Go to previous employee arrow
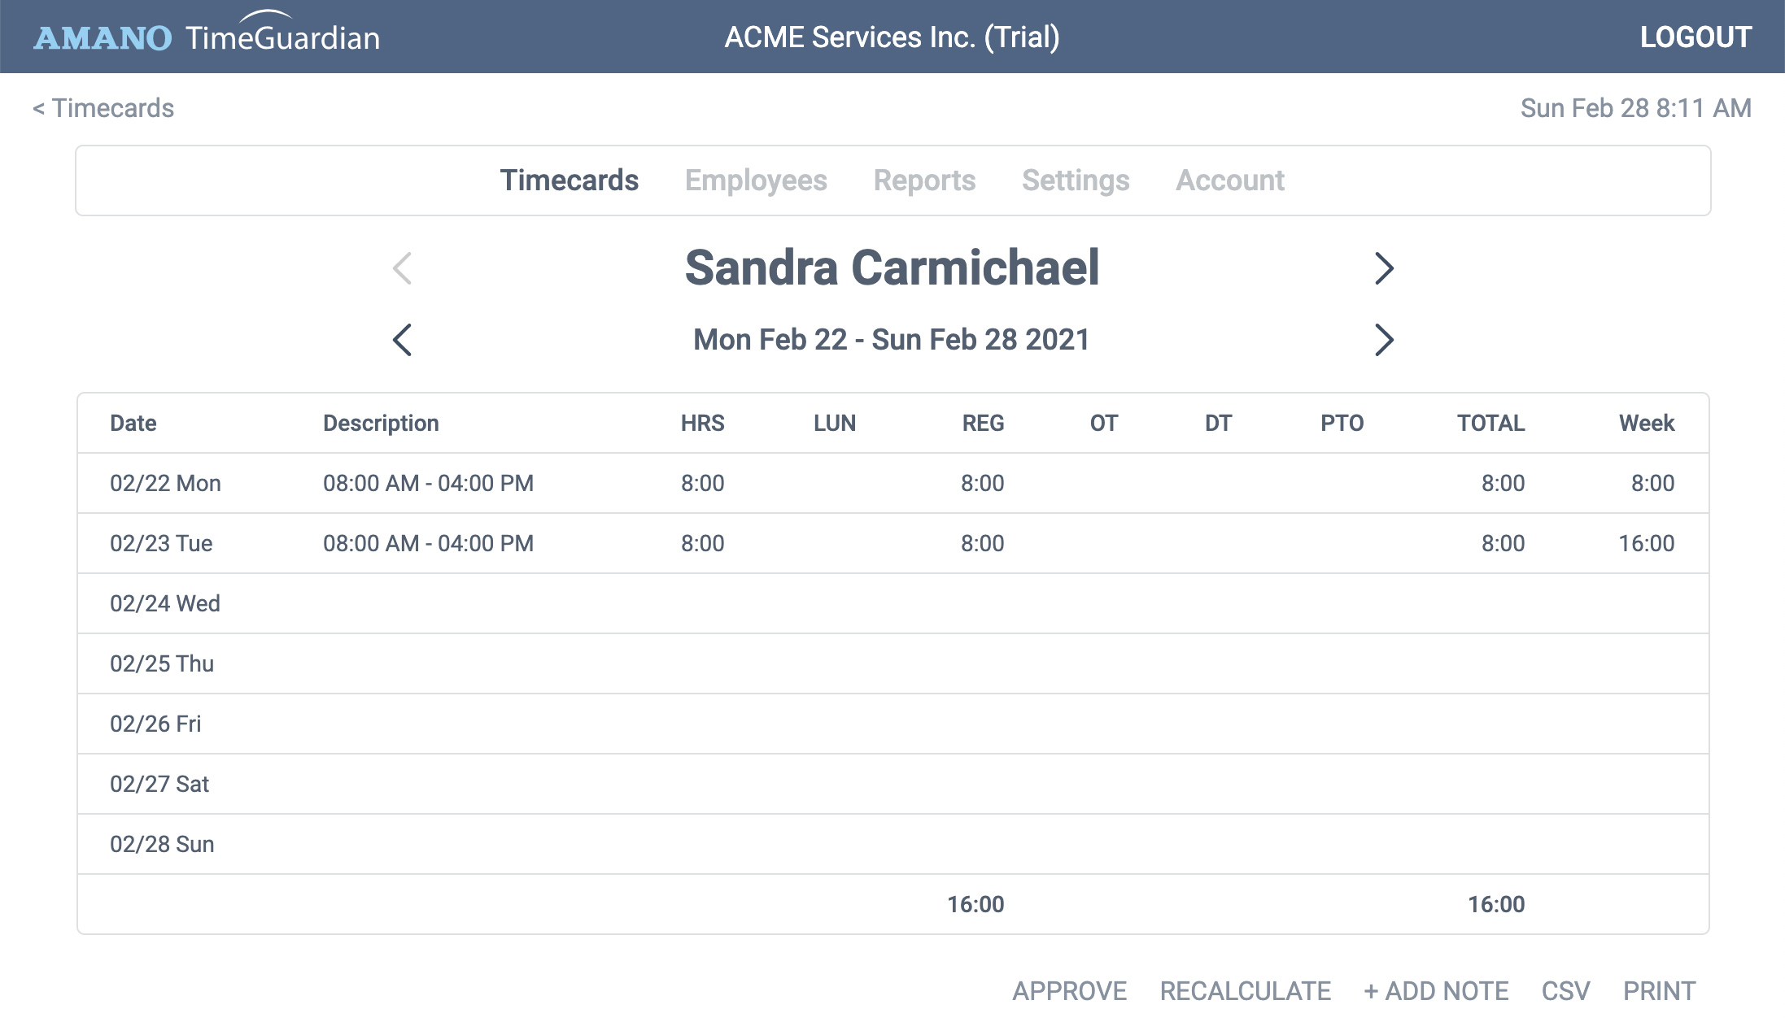The image size is (1785, 1022). pos(402,268)
